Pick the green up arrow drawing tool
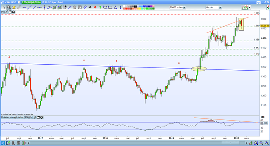The width and height of the screenshot is (270, 146). tap(100, 8)
